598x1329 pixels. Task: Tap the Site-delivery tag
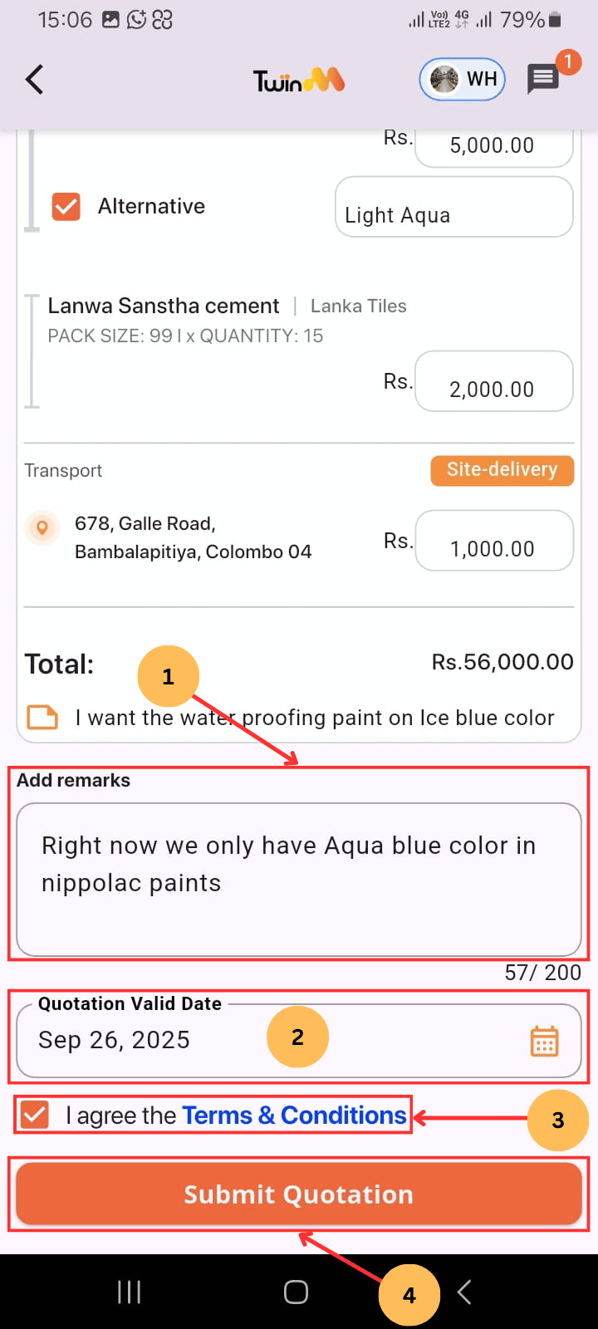pos(502,470)
